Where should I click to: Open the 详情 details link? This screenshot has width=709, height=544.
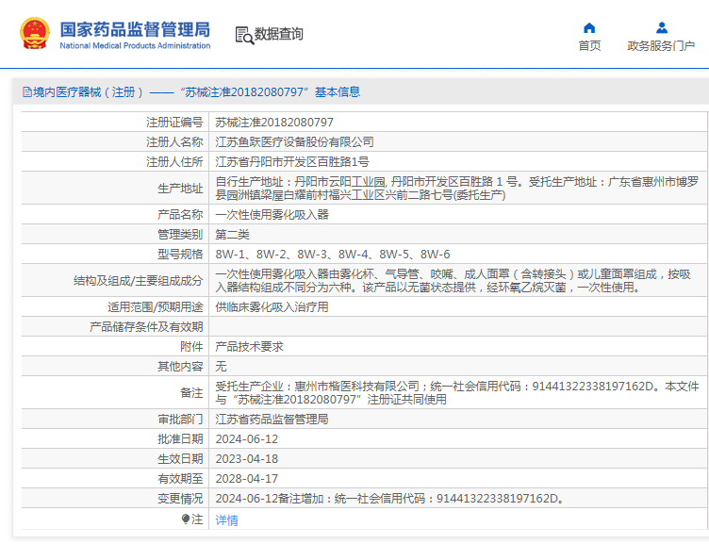226,520
